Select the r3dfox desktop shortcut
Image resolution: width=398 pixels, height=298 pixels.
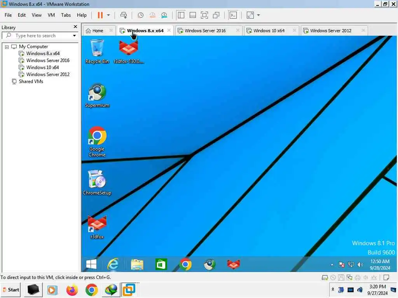tap(97, 227)
